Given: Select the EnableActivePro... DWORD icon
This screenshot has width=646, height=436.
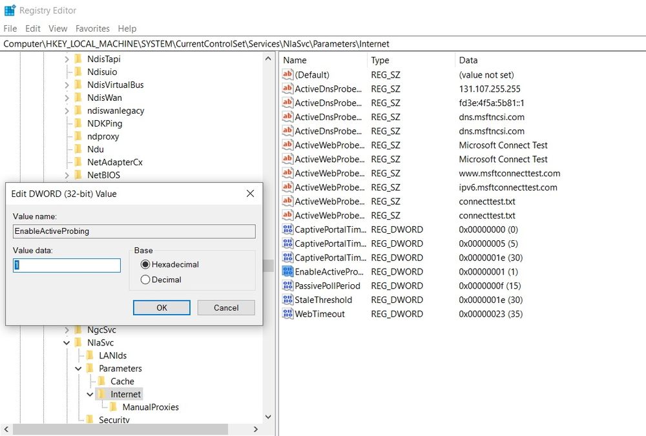Looking at the screenshot, I should 287,271.
